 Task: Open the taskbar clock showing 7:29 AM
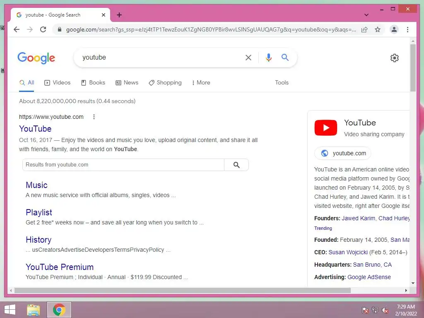click(x=406, y=310)
